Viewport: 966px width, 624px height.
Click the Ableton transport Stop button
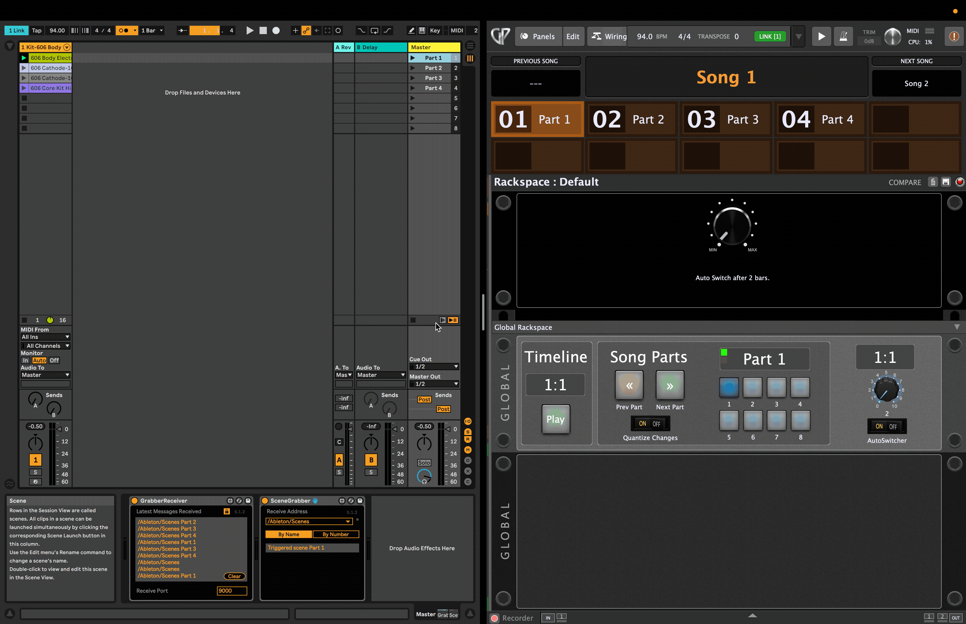(263, 30)
